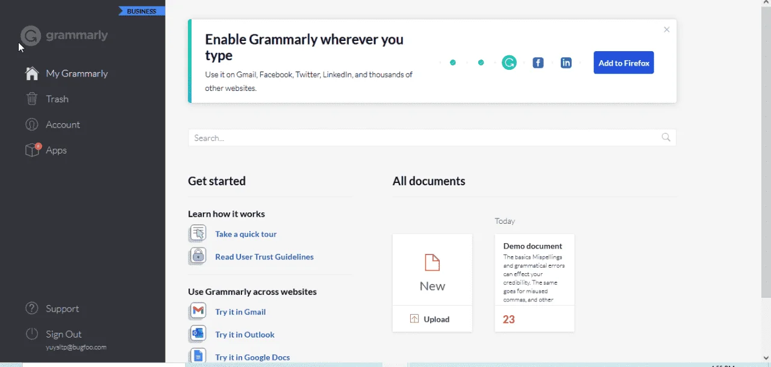771x367 pixels.
Task: Click the search magnifier icon
Action: [x=666, y=137]
